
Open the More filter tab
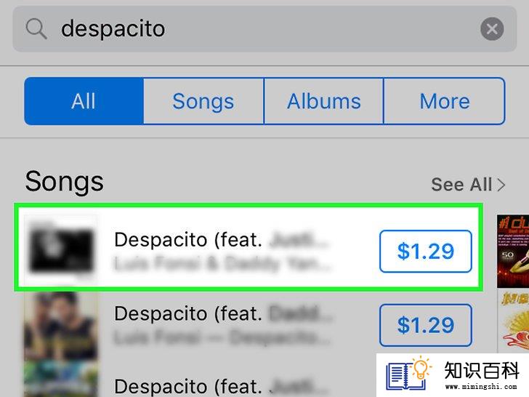click(x=444, y=101)
